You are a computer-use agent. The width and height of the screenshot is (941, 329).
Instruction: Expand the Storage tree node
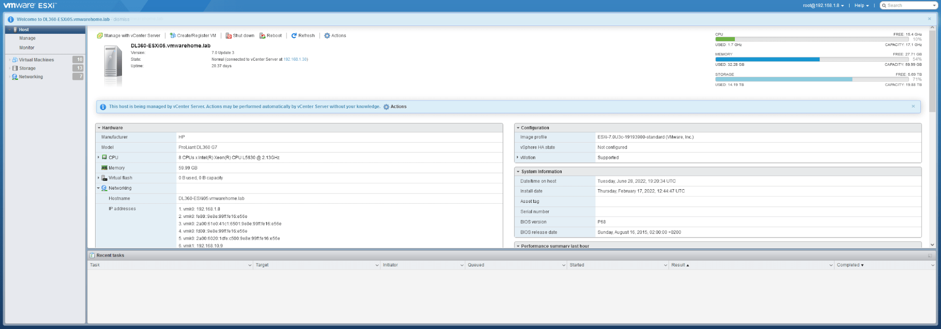pyautogui.click(x=9, y=68)
